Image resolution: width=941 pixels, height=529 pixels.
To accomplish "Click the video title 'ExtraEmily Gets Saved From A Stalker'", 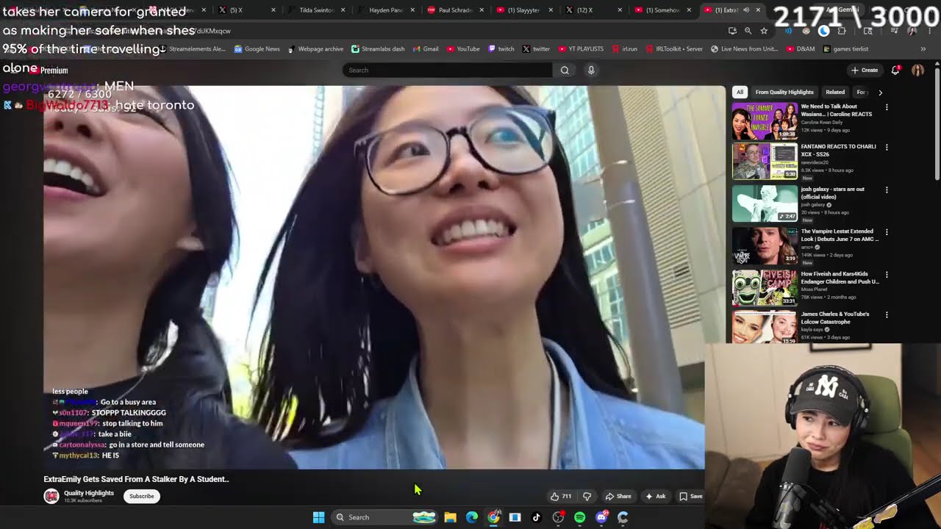I will 136,479.
